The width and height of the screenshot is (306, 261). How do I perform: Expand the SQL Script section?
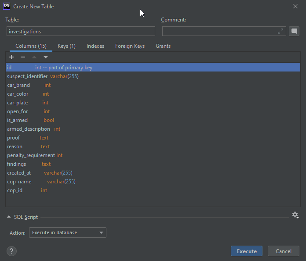9,217
